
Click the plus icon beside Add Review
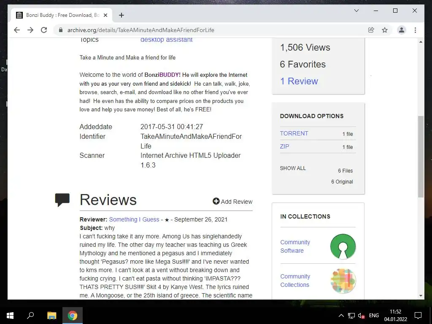tap(216, 201)
